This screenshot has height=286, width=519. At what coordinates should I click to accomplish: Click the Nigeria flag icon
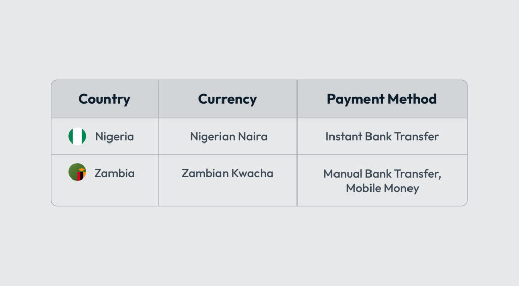77,136
